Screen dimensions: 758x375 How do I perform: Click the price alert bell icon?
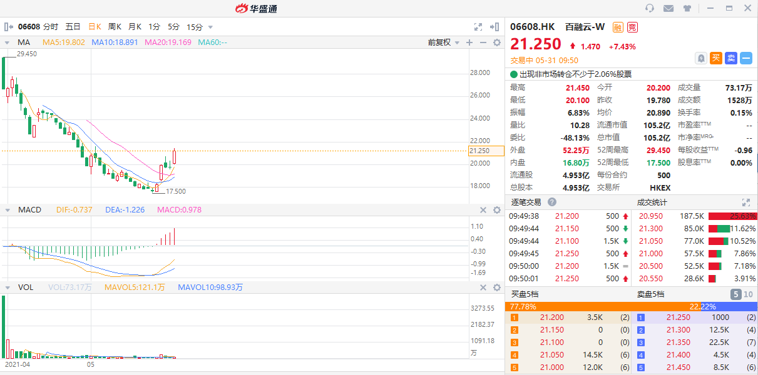coord(702,58)
